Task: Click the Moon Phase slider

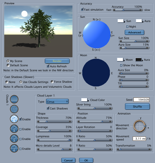Action: point(134,80)
